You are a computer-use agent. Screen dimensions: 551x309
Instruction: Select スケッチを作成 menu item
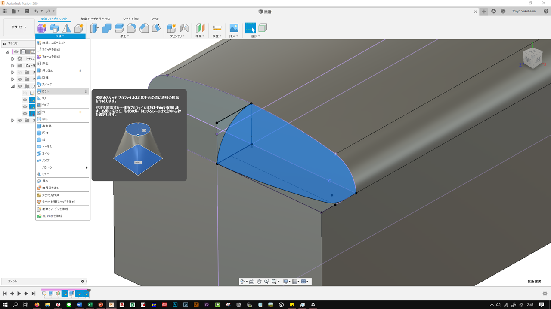coord(63,50)
